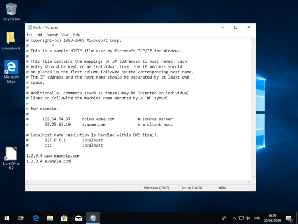This screenshot has width=298, height=224.
Task: Click the '102.54.94.97' address text
Action: [56, 119]
